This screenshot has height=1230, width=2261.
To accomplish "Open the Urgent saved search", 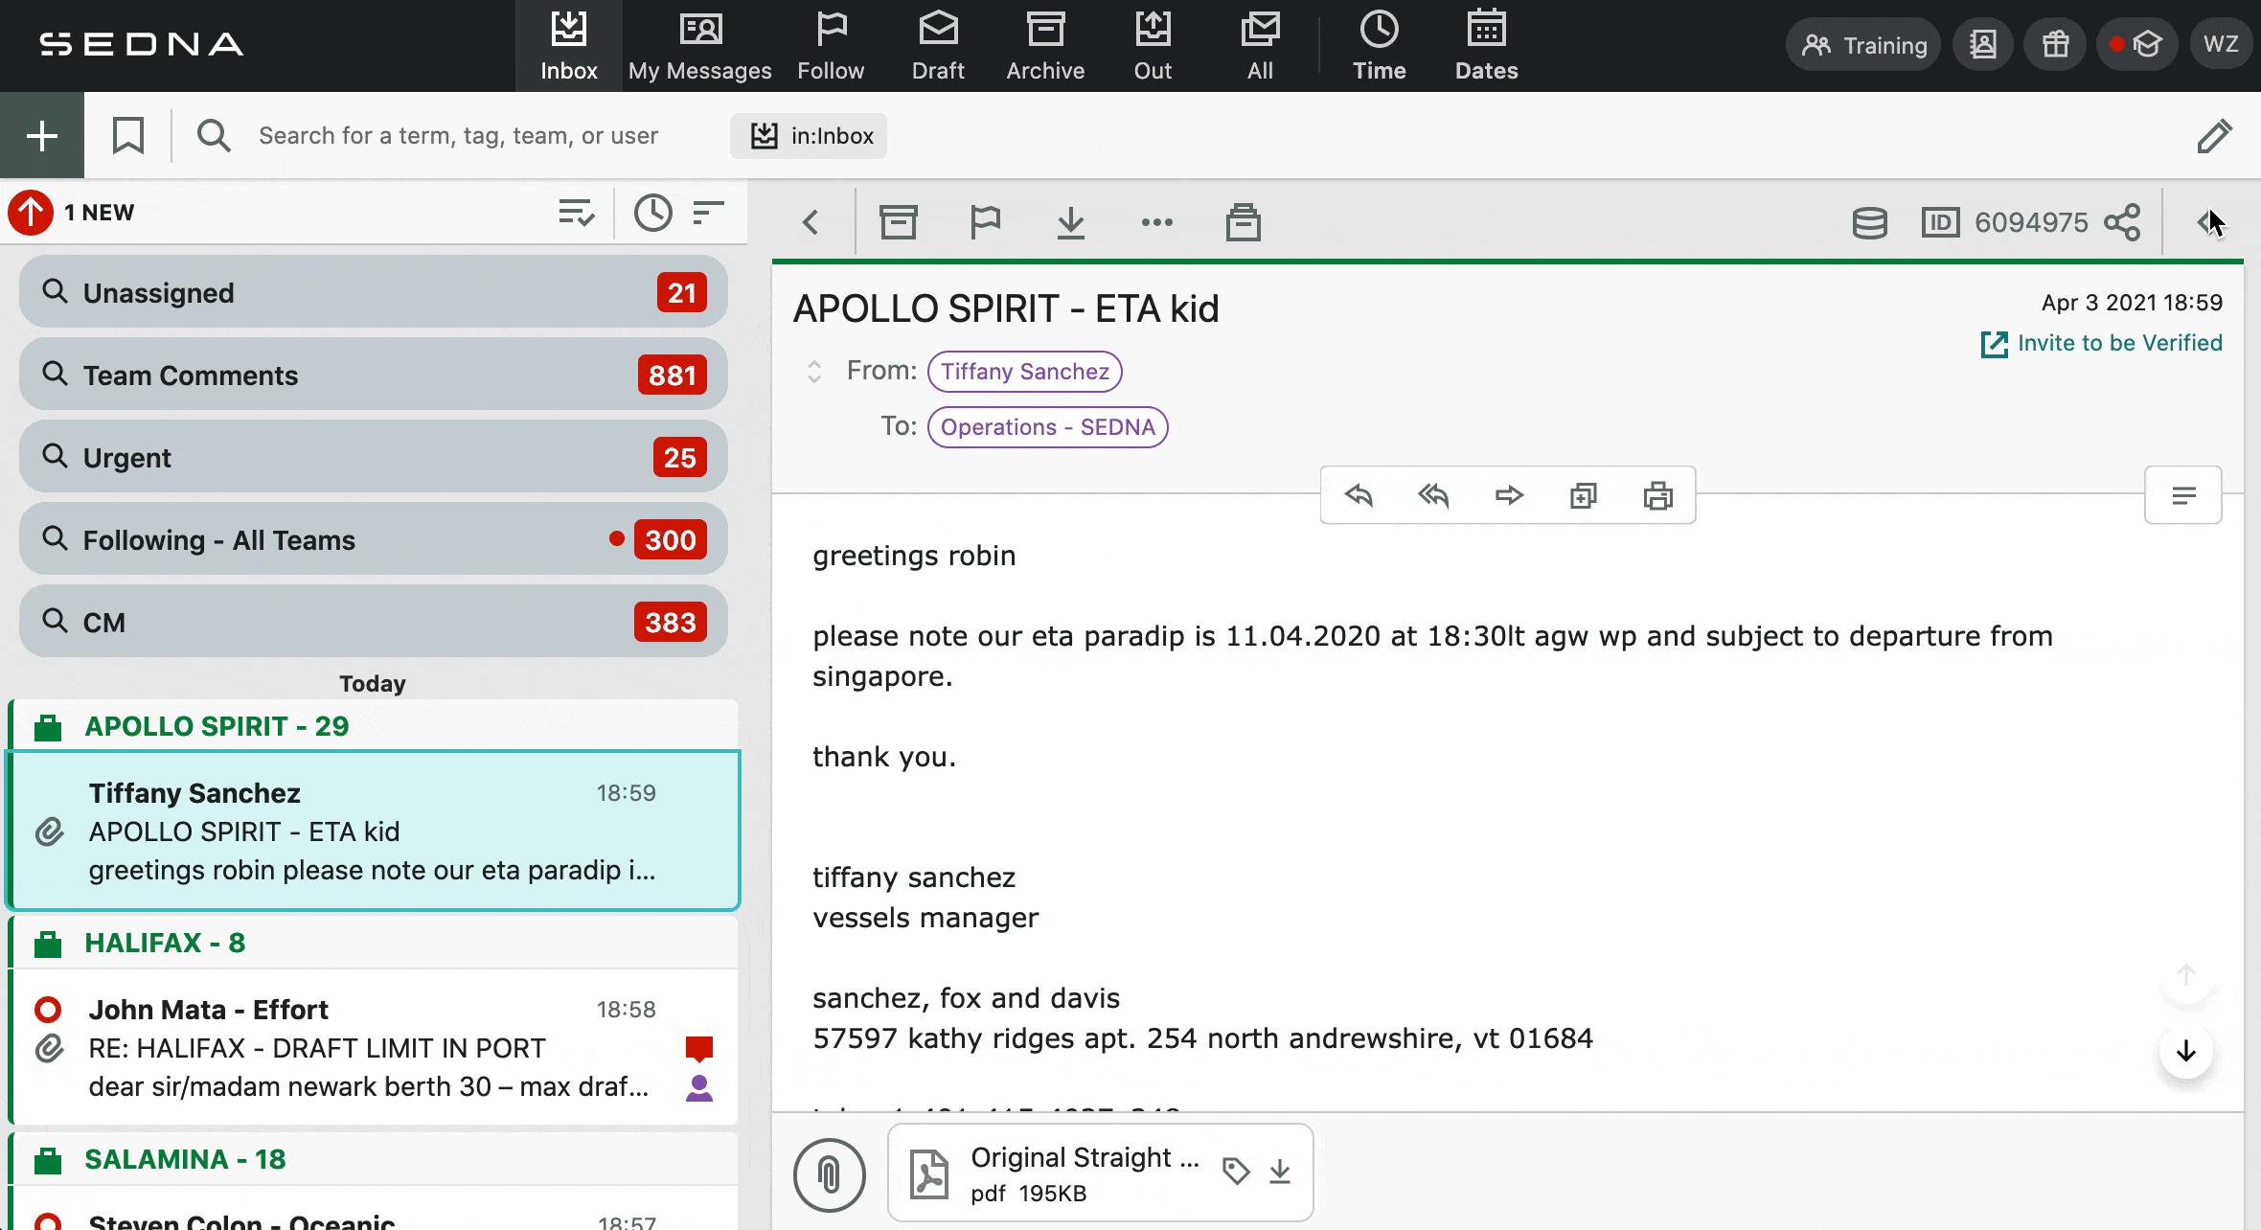I will point(374,457).
